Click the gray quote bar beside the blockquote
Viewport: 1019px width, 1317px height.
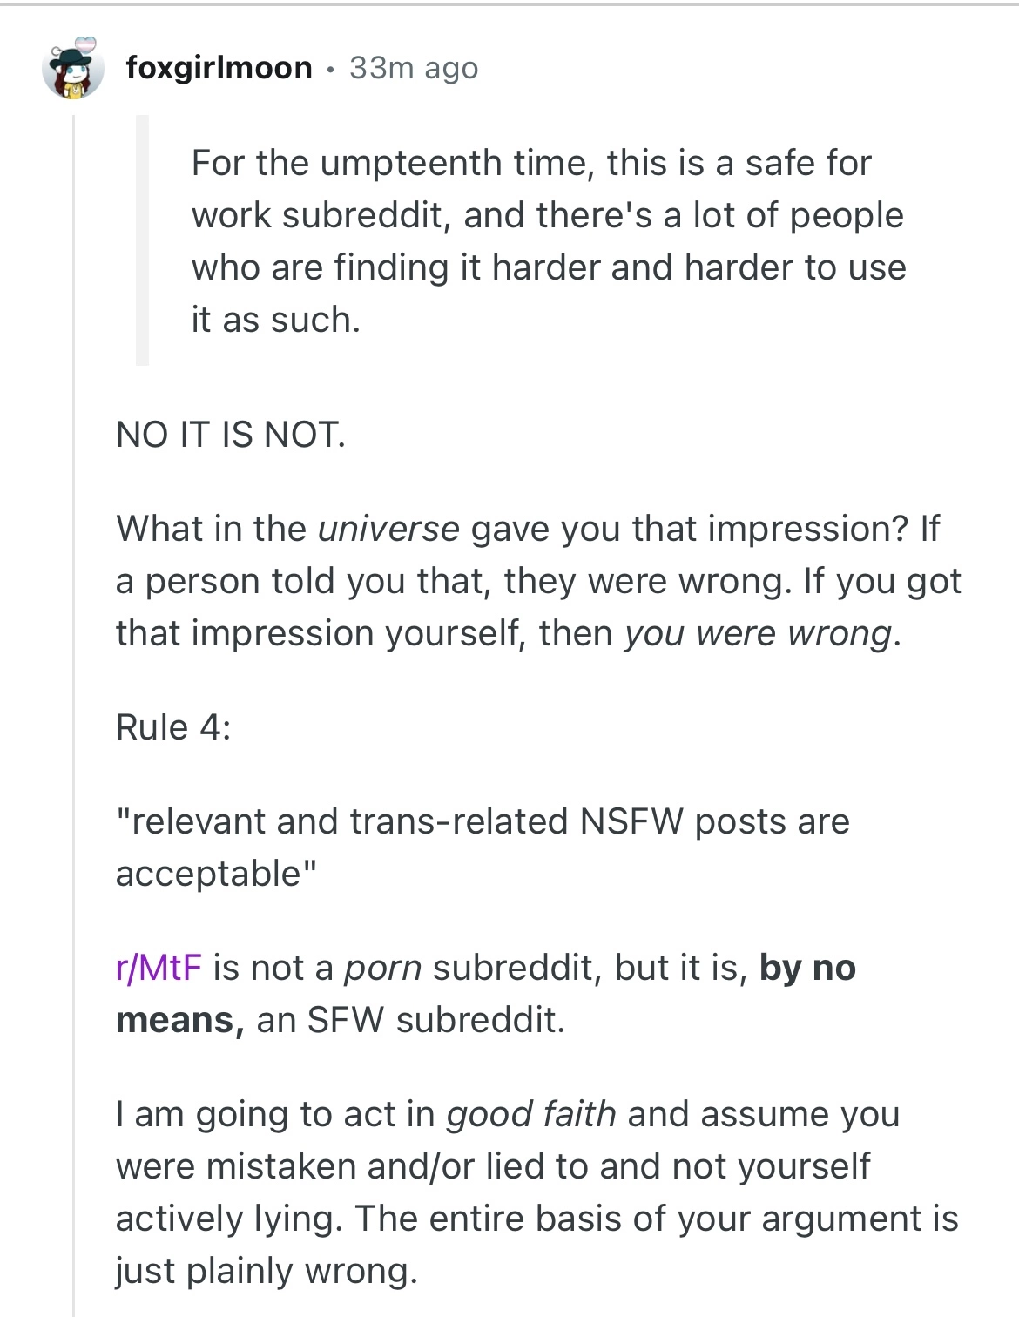click(143, 240)
